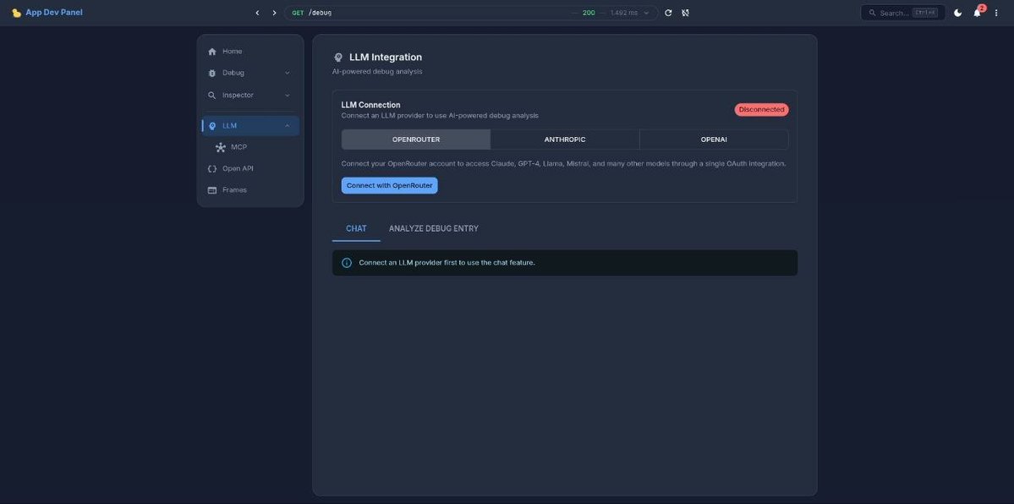
Task: Open the Open API sidebar item
Action: 250,169
